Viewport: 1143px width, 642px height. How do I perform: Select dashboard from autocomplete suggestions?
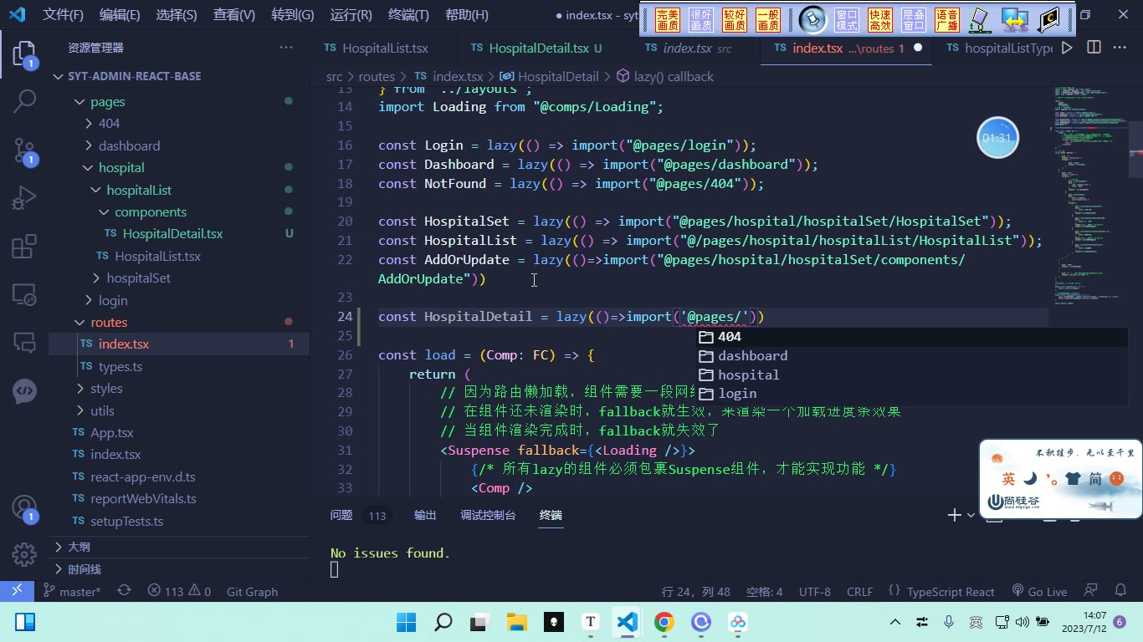[x=912, y=355]
